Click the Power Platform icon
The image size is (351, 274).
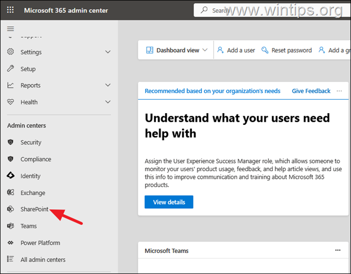coord(11,243)
